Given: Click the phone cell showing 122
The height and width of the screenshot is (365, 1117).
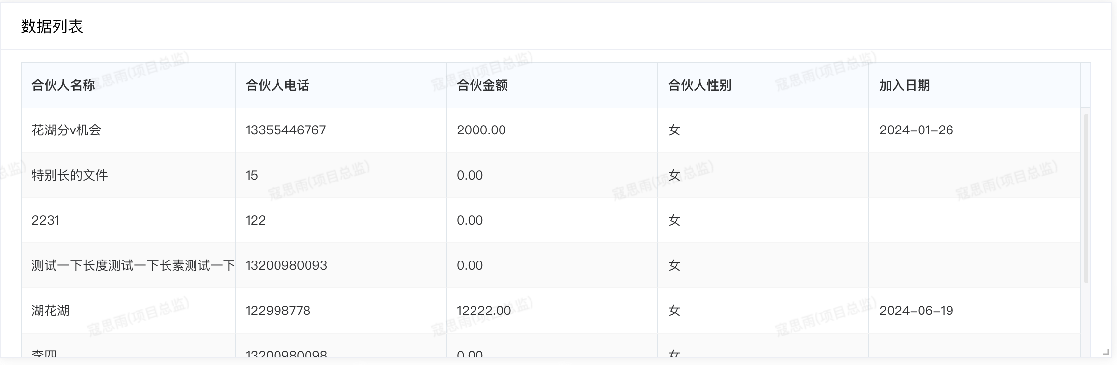Looking at the screenshot, I should click(255, 220).
